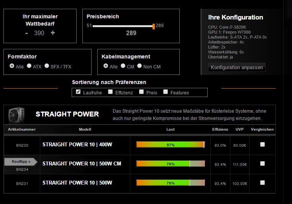This screenshot has width=292, height=204.
Task: Click the 78% load bar of BN231
Action: 171,183
